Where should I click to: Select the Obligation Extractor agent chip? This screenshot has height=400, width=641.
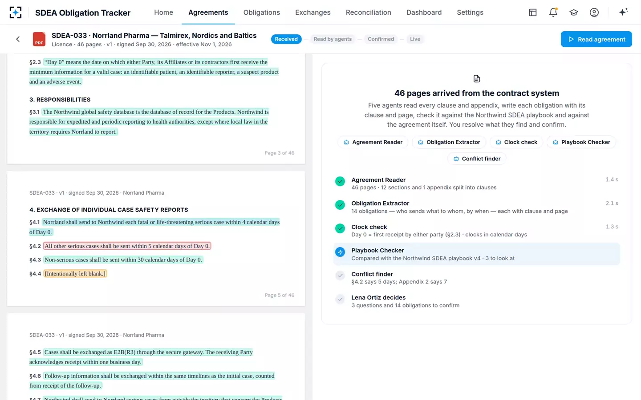[x=449, y=142]
